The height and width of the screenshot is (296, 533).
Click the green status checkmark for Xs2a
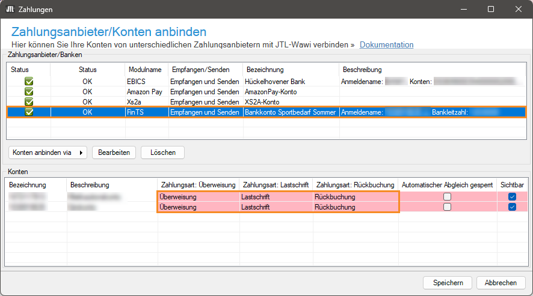pyautogui.click(x=29, y=101)
